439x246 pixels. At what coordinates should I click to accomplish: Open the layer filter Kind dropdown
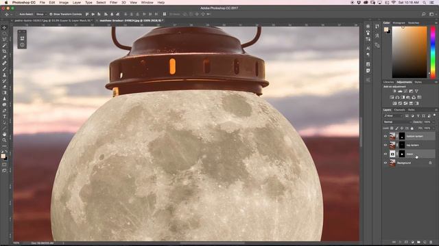pyautogui.click(x=393, y=115)
